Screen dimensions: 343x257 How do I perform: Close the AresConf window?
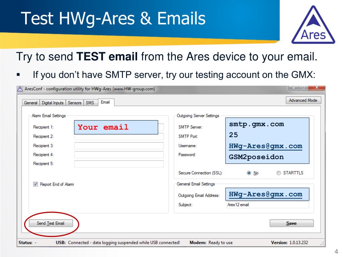tap(317, 87)
